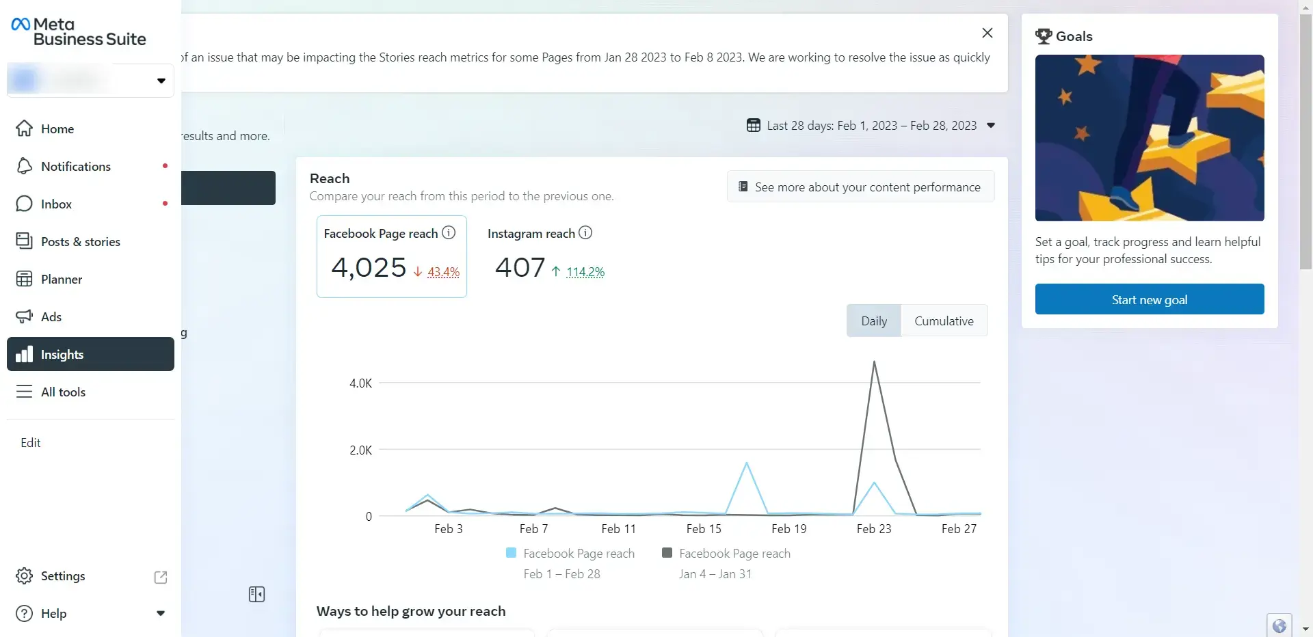The image size is (1313, 637).
Task: Click the light blue Facebook Page reach legend swatch
Action: [511, 553]
